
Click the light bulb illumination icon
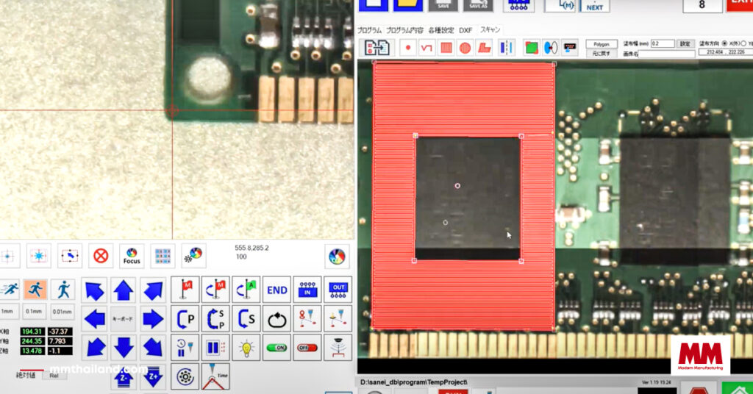point(246,347)
